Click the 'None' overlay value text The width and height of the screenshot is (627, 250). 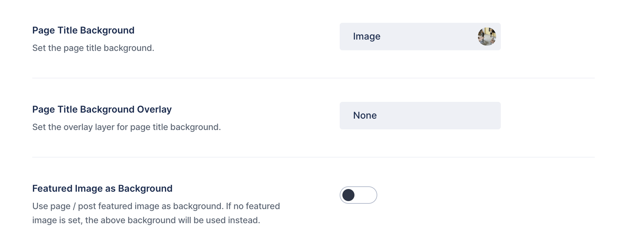(x=365, y=116)
